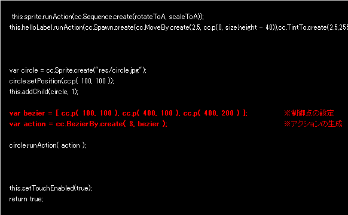Click the return true statement

coord(26,199)
